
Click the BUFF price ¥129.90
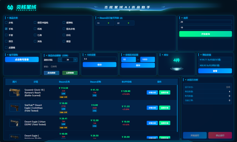pyautogui.click(x=126, y=91)
